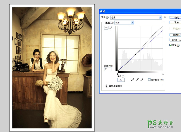Click the selected black curve point
The image size is (181, 132).
pyautogui.click(x=135, y=55)
